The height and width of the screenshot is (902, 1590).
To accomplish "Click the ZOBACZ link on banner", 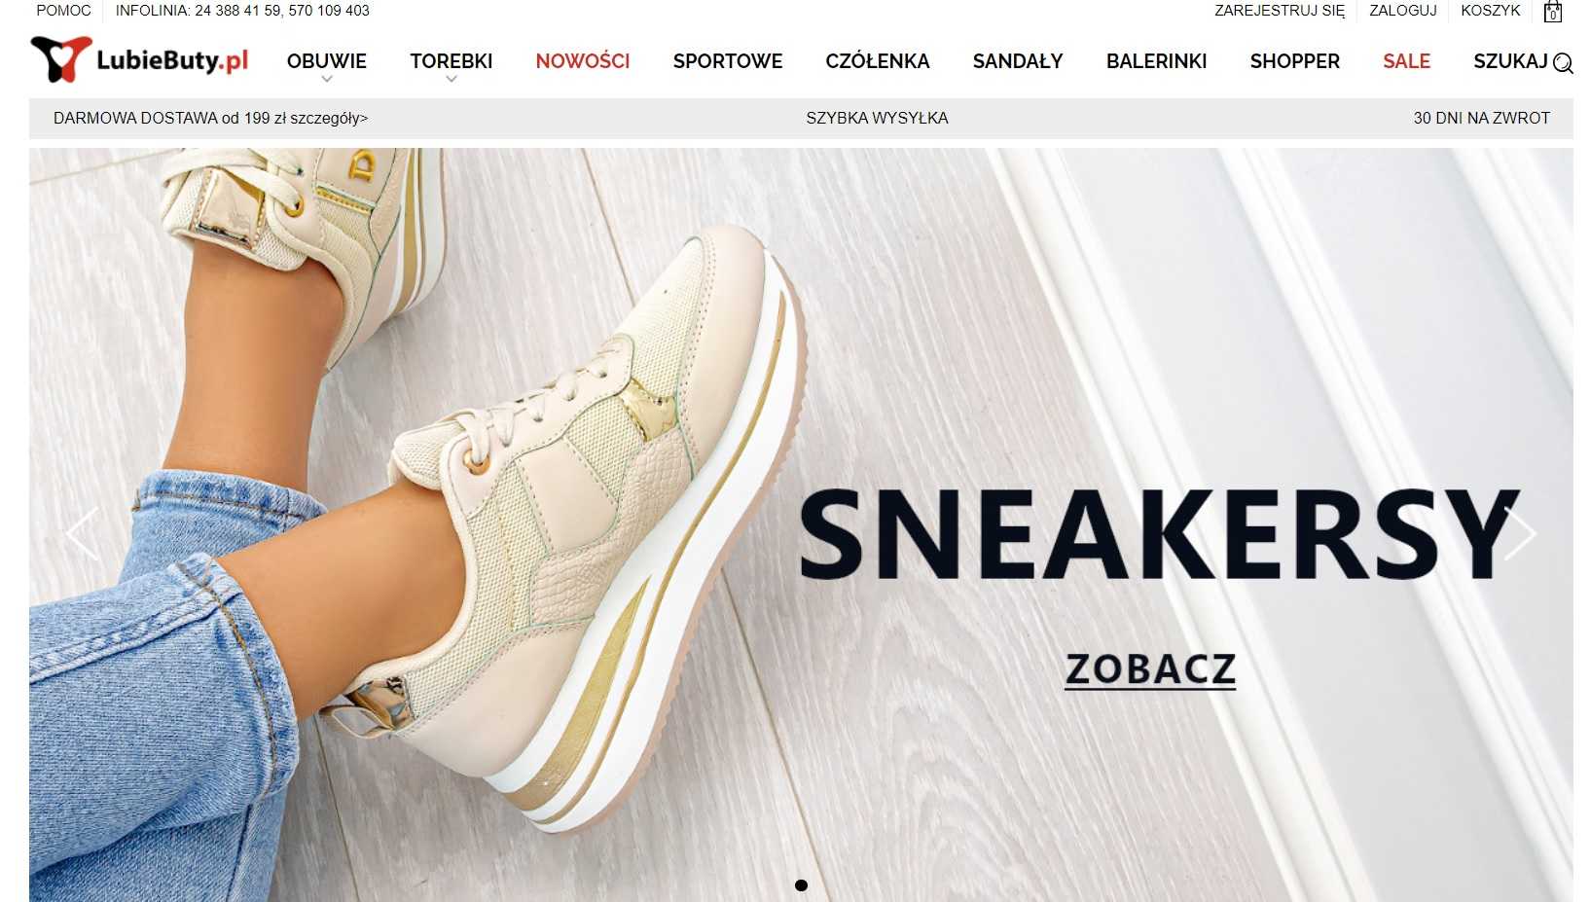I will tap(1150, 669).
